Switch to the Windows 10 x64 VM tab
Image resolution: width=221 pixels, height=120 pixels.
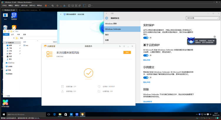[9, 10]
